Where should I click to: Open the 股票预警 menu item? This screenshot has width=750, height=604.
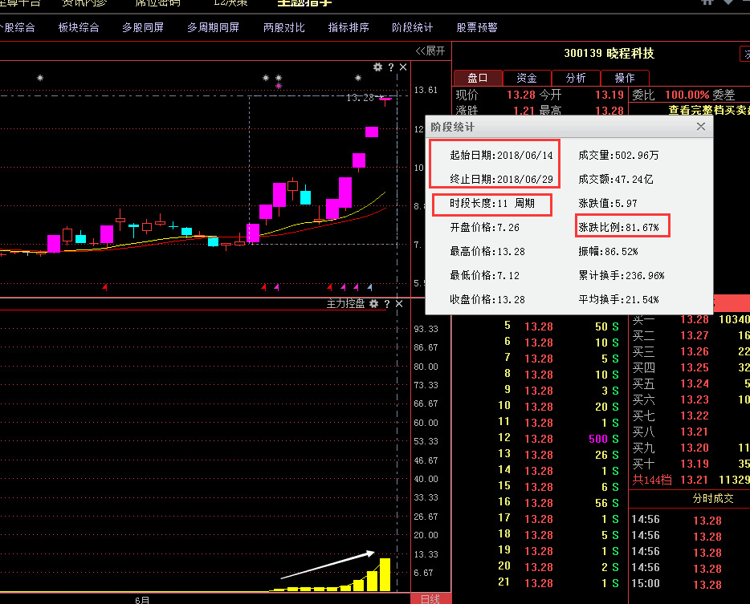(477, 28)
